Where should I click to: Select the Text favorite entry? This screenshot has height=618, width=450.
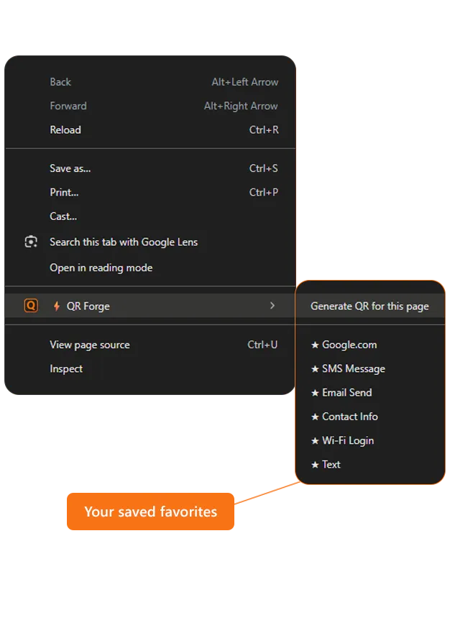(370, 465)
